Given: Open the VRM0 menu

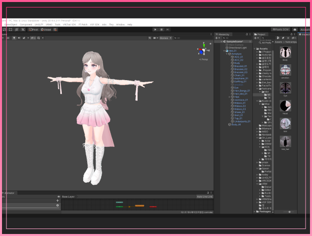Looking at the screenshot, I should pyautogui.click(x=49, y=24).
